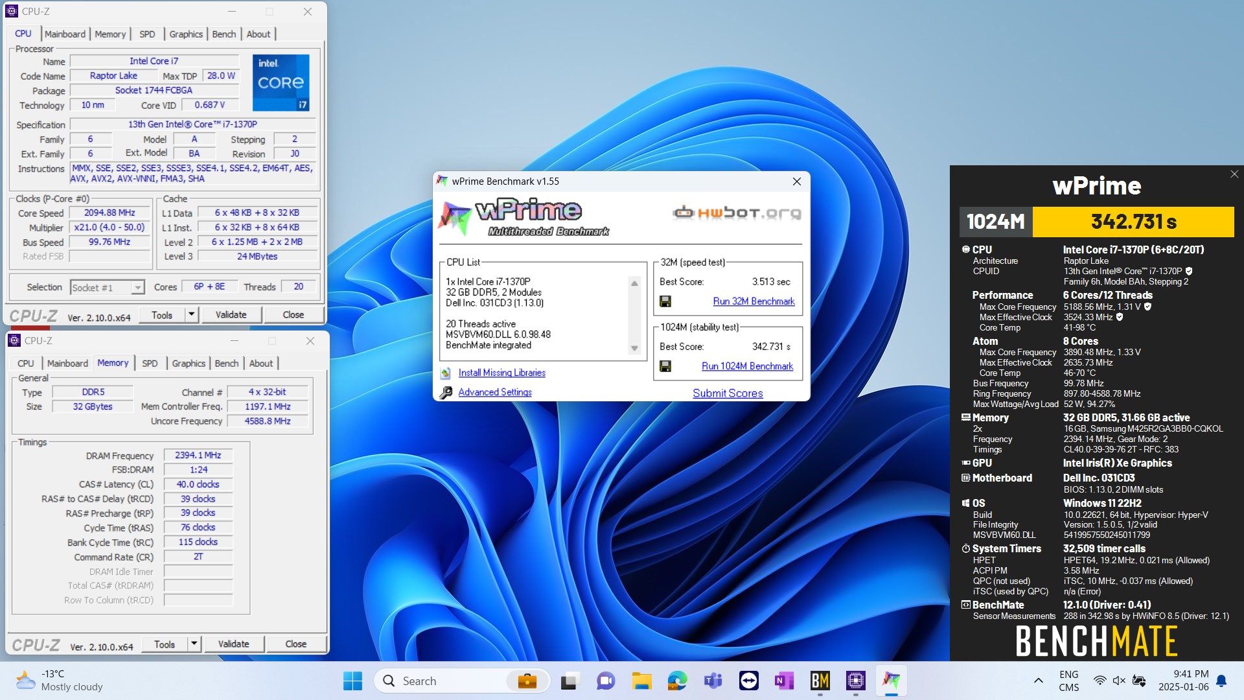Save the 1024M best score via floppy icon
1244x700 pixels.
665,366
